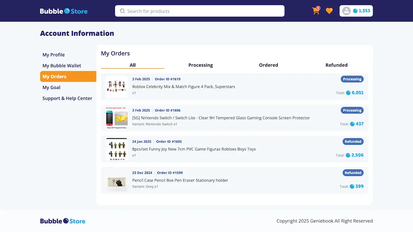
Task: Open the user profile avatar icon
Action: [347, 11]
